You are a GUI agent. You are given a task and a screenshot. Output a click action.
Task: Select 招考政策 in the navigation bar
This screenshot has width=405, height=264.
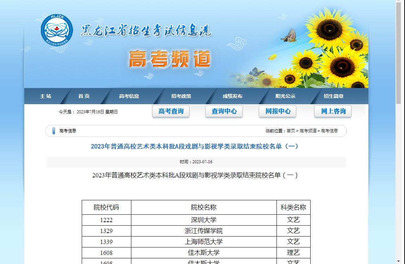coord(181,96)
